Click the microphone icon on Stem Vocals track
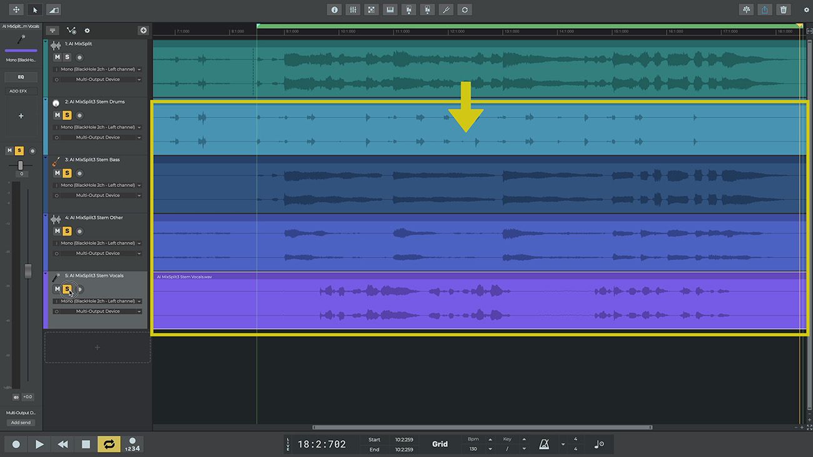This screenshot has width=813, height=457. pos(56,277)
